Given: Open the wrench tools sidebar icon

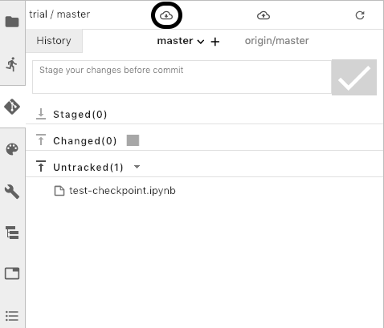Looking at the screenshot, I should pyautogui.click(x=12, y=192).
